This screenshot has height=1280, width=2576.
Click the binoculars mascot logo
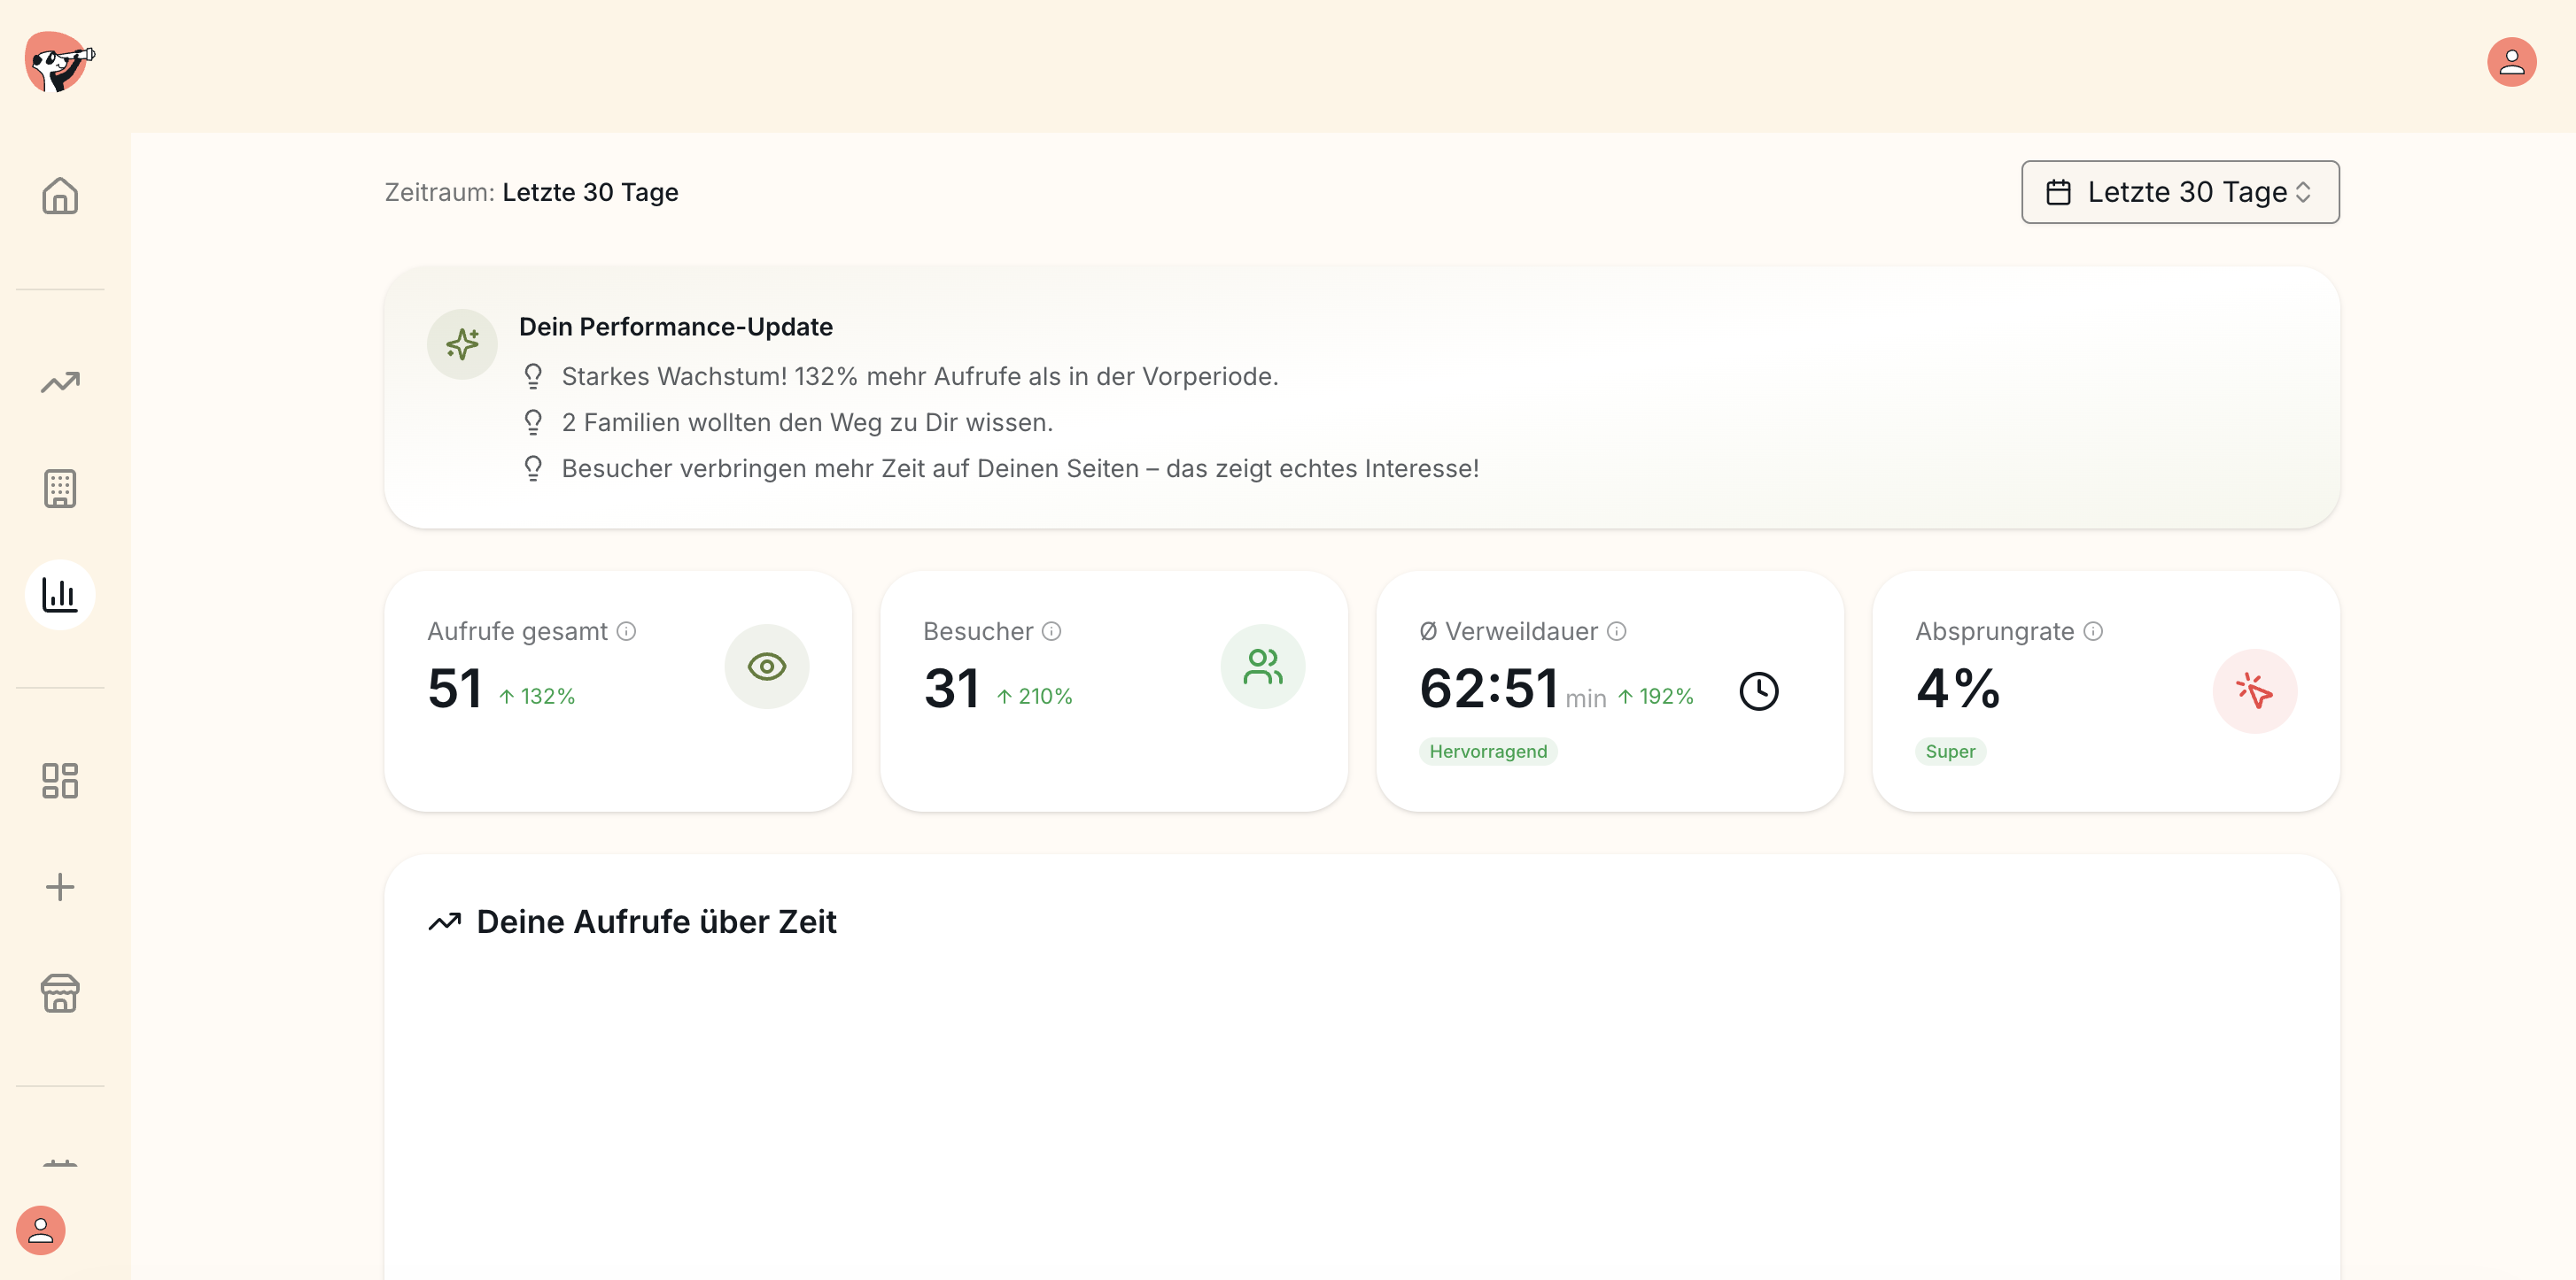pos(58,63)
